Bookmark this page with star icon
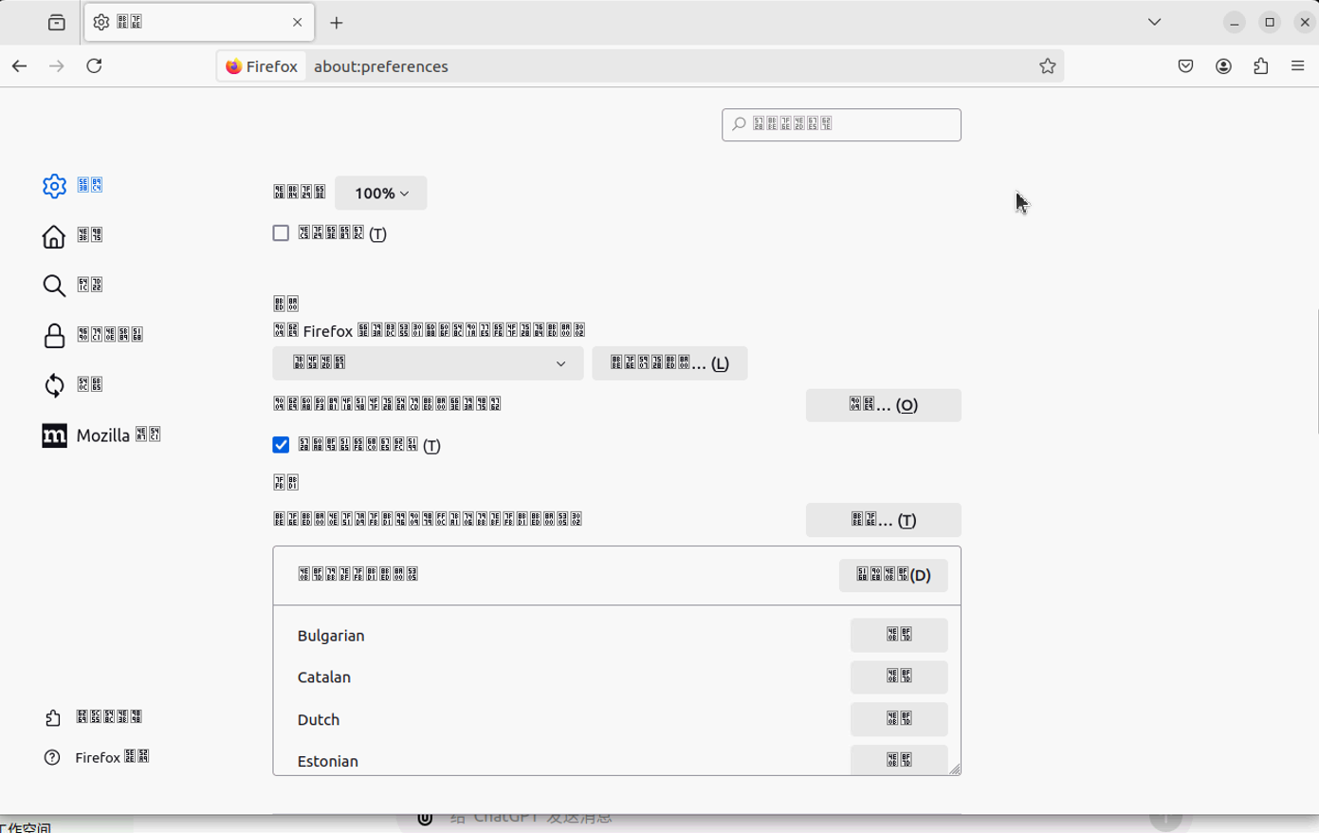The height and width of the screenshot is (833, 1319). (x=1047, y=66)
